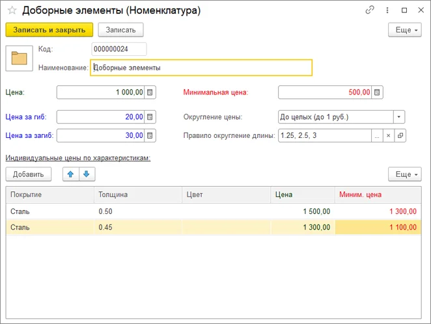The height and width of the screenshot is (324, 431).
Task: Choose length rounding rule via ellipsis button
Action: coord(377,135)
